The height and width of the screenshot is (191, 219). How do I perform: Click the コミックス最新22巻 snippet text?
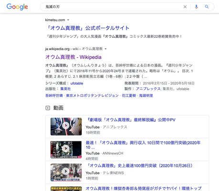(156, 36)
